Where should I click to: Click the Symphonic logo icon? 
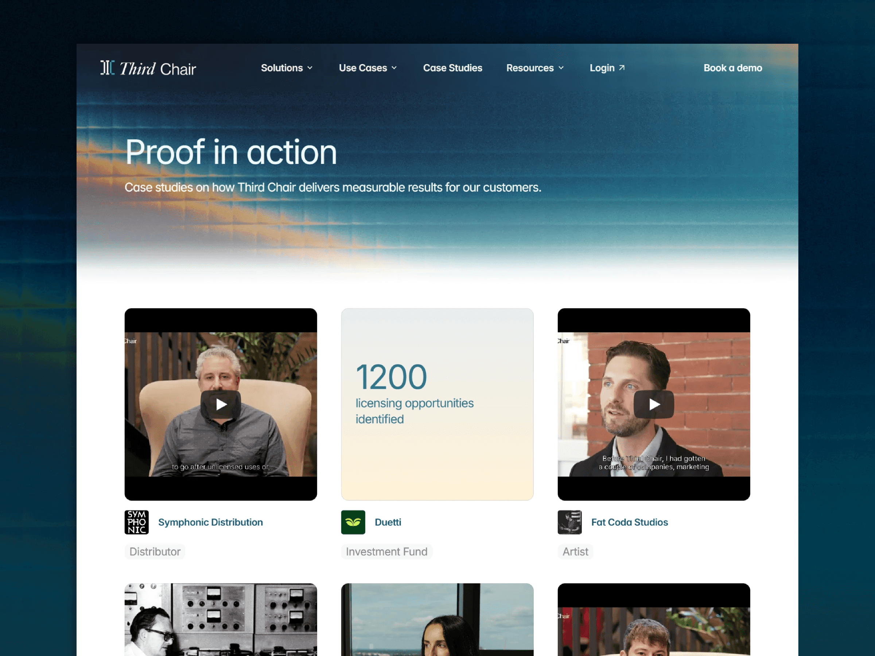point(136,522)
